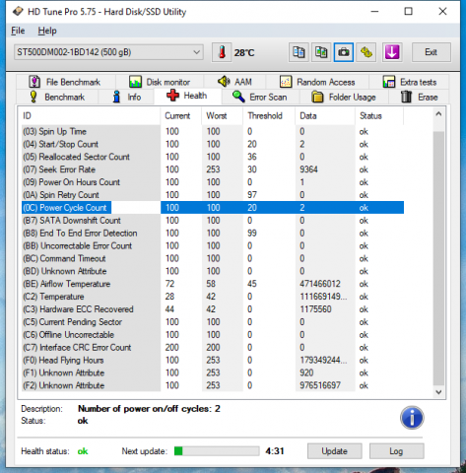
Task: Open the Error Scan tab
Action: (260, 97)
